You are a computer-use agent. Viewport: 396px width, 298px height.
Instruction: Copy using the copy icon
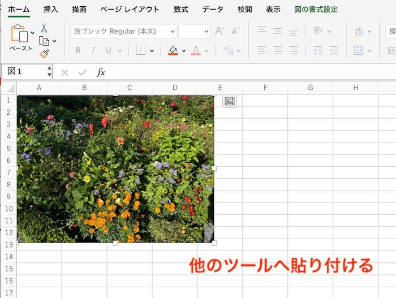click(x=44, y=41)
